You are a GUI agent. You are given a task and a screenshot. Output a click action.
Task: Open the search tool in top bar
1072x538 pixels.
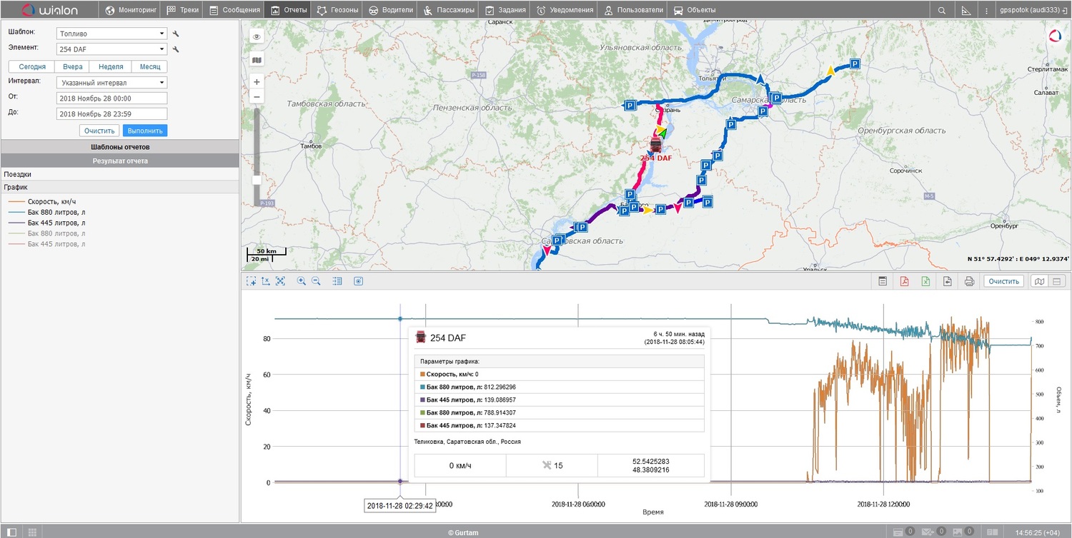pyautogui.click(x=942, y=10)
